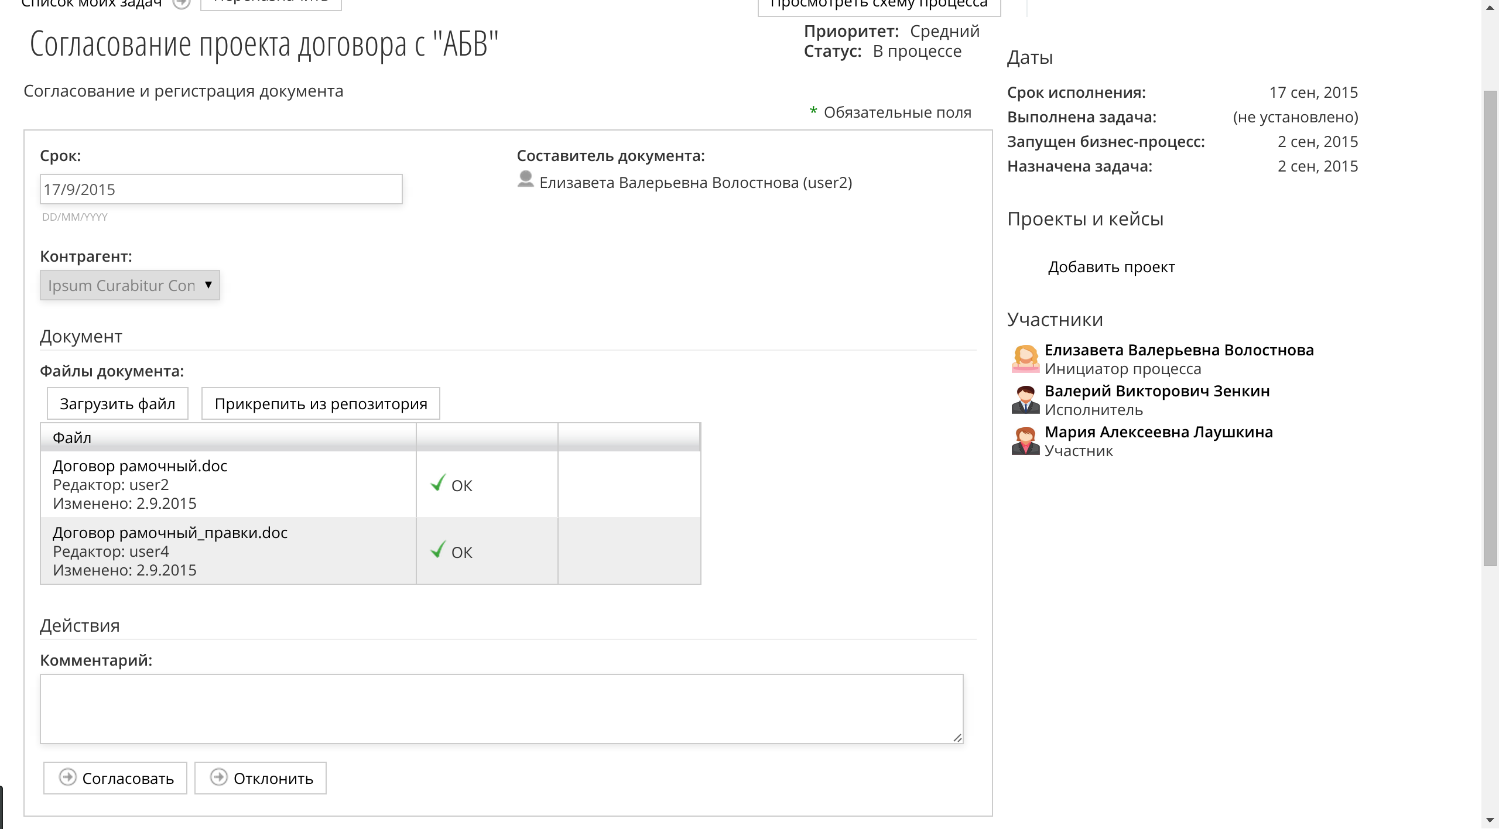
Task: Open the Договор рамочный_правки.doc file
Action: tap(170, 533)
